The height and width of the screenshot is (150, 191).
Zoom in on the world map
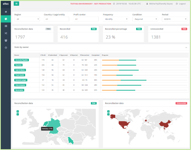click(108, 111)
